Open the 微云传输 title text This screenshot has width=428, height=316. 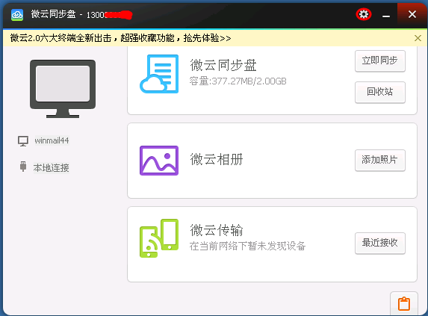(x=217, y=230)
